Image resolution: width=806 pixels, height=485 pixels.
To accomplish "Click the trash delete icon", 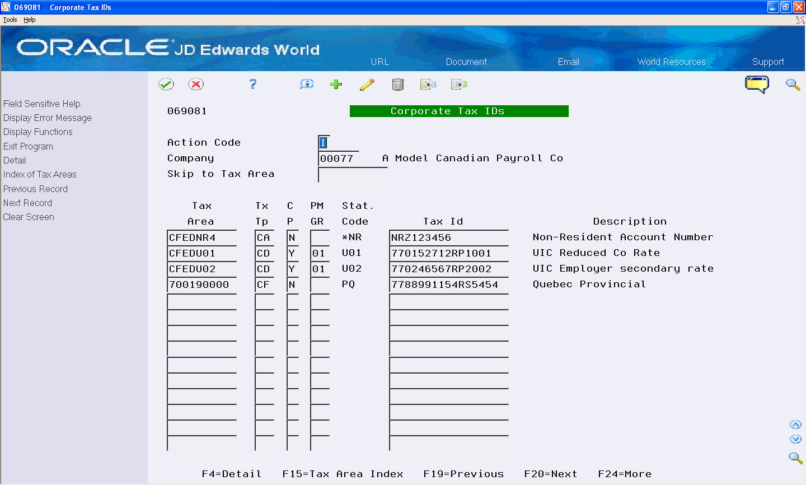I will pos(398,84).
